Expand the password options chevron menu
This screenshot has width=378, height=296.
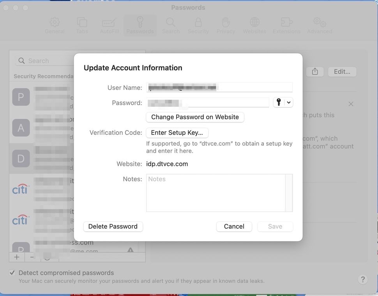(288, 102)
